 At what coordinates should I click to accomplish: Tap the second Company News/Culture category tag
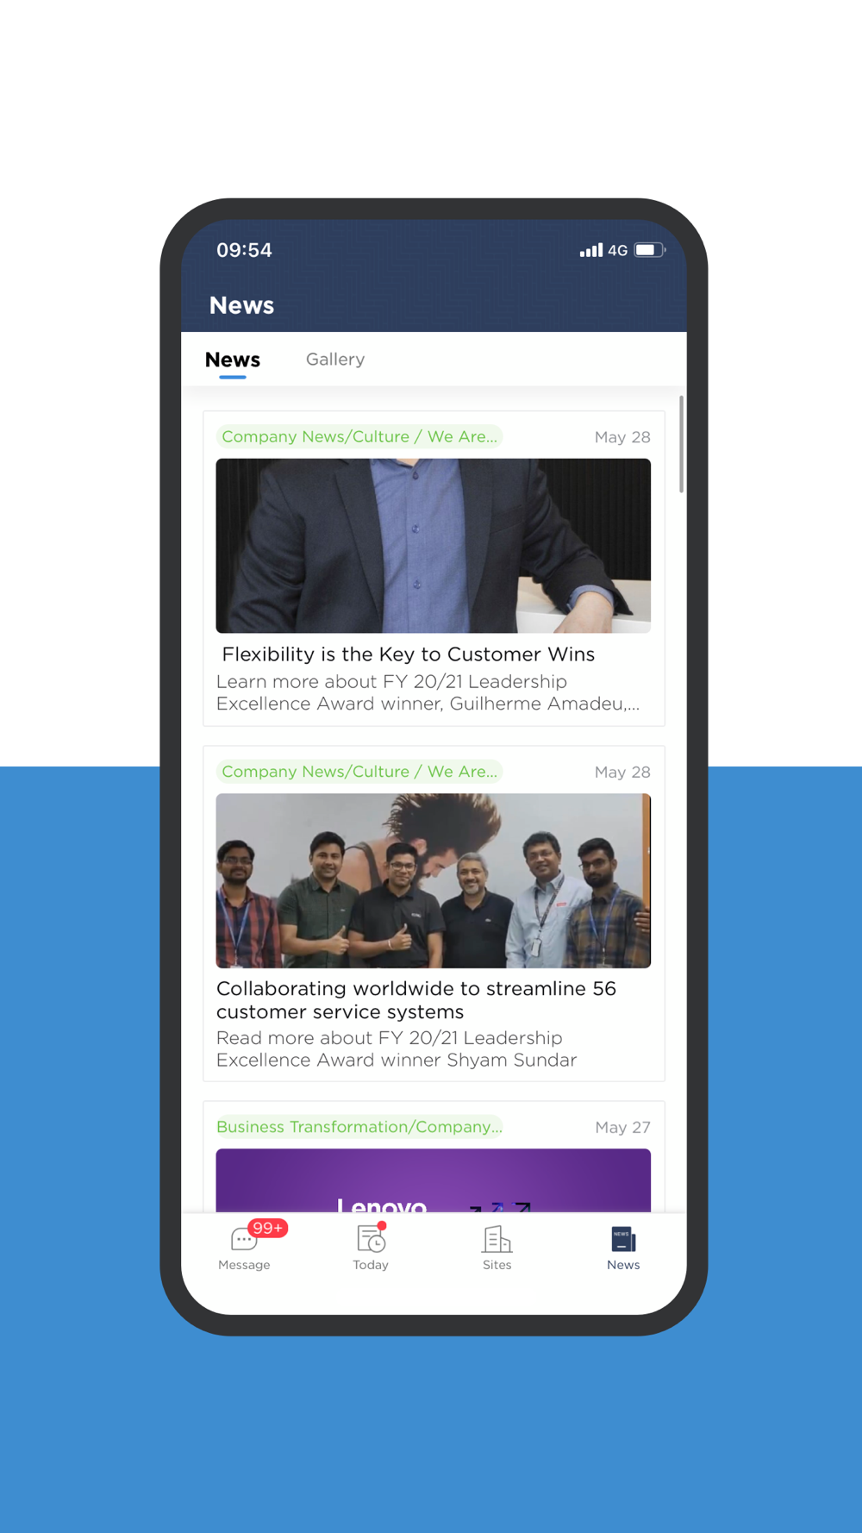[359, 772]
